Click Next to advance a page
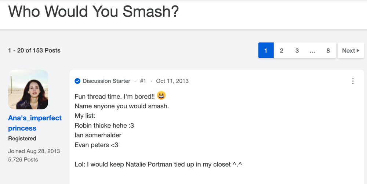Screen dimensions: 367x184 350,50
